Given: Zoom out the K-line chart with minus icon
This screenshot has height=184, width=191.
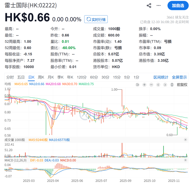Looking at the screenshot, I should pos(151,84).
